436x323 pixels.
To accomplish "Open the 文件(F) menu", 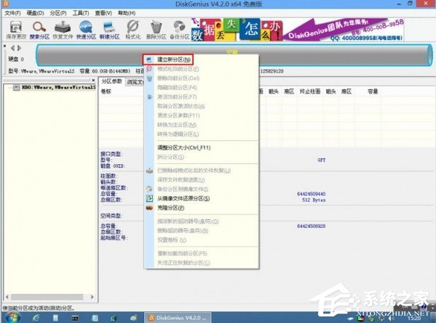I will (x=12, y=13).
